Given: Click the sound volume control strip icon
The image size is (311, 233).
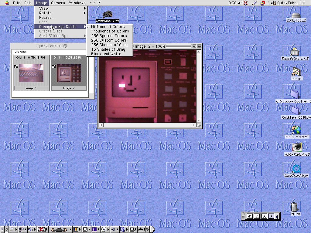Looking at the screenshot, I should pyautogui.click(x=30, y=229).
